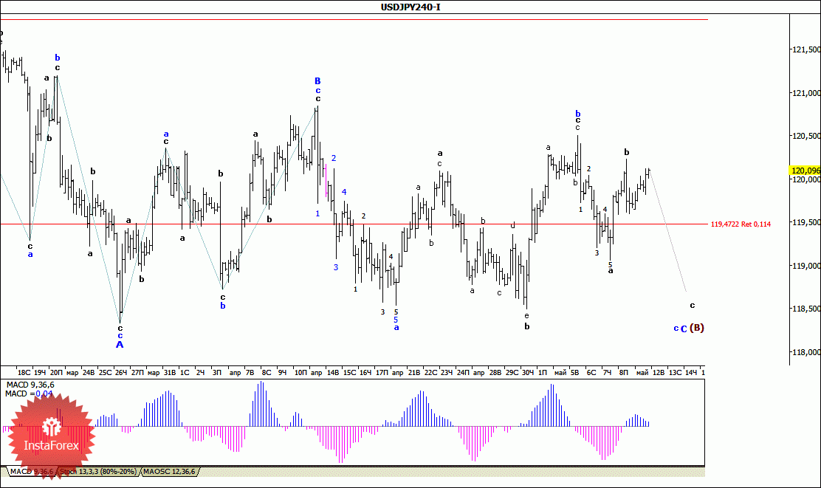Select the large blue wave A label

[x=120, y=345]
